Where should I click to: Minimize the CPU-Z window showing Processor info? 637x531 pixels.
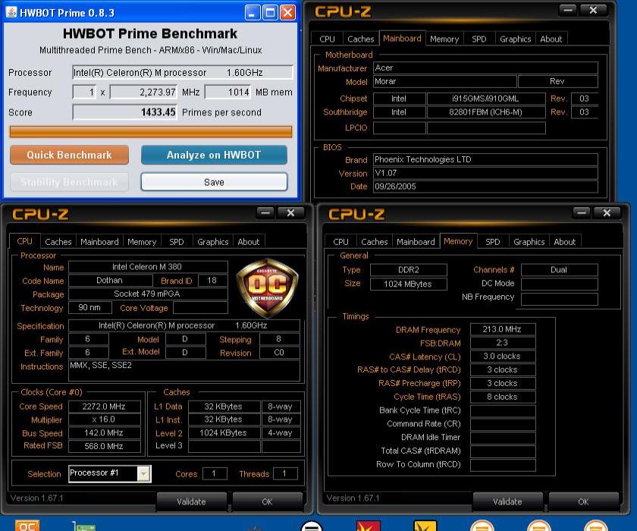tap(265, 212)
